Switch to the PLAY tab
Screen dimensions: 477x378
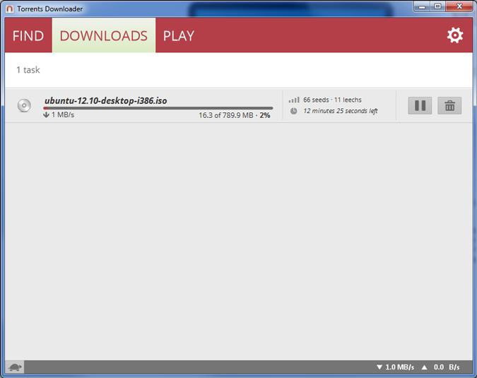click(x=179, y=36)
